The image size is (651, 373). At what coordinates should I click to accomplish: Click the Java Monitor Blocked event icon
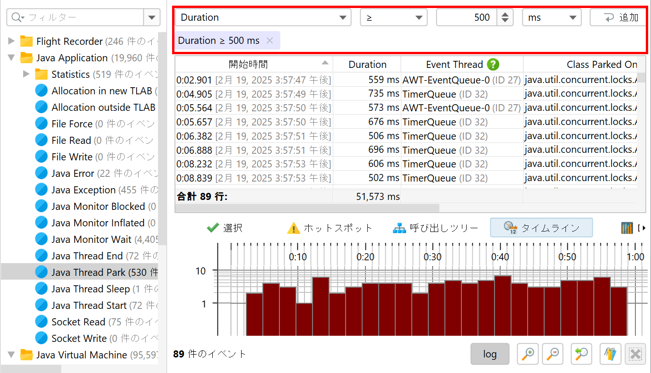tap(42, 207)
